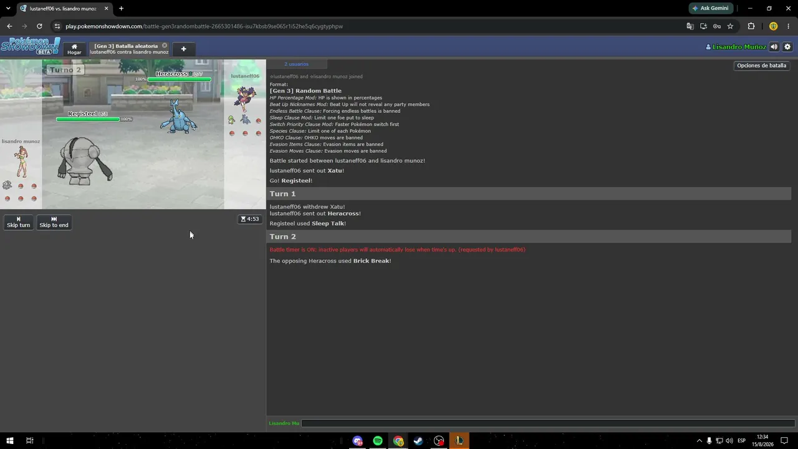Screen dimensions: 798x449
Task: Click the opposing Heracross sprite
Action: [178, 116]
